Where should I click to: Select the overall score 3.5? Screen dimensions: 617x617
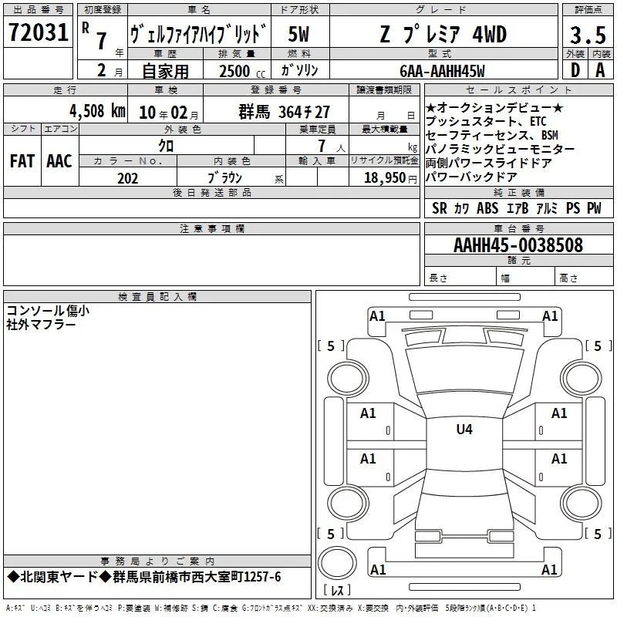click(x=588, y=35)
